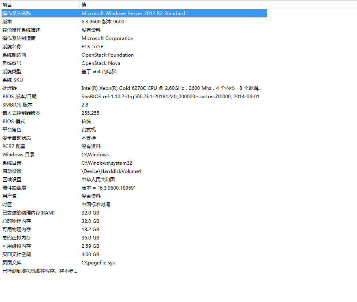Select the 可用物理内存 row
The image size is (357, 302).
coord(134,229)
